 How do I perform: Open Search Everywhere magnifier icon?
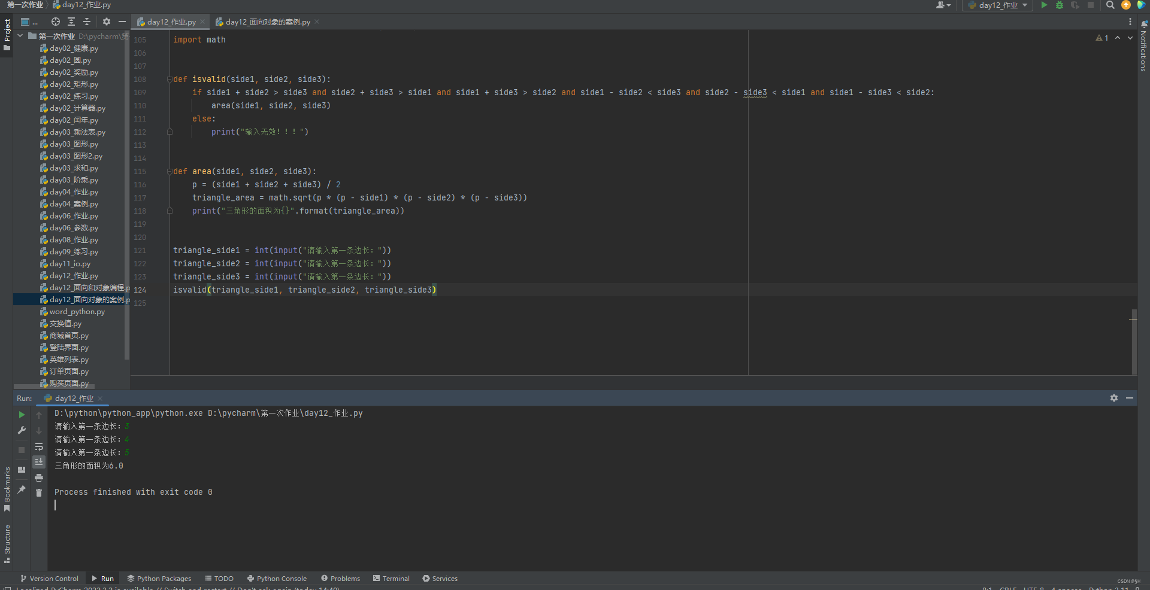tap(1110, 5)
